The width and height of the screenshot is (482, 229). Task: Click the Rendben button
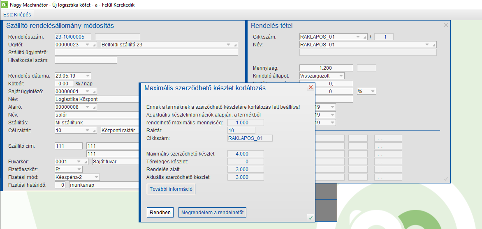[x=160, y=212]
